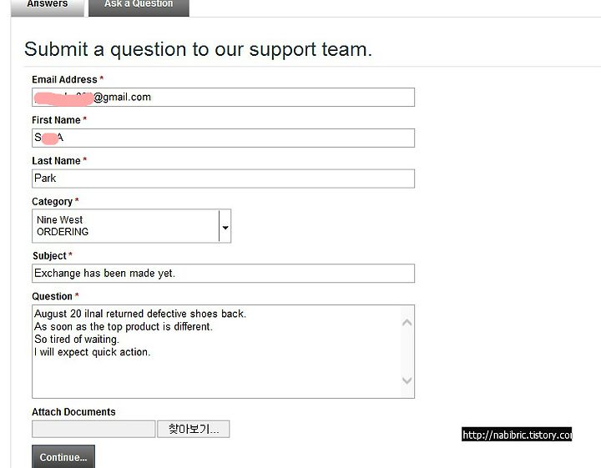Click the nabibric.tistory.com watermark link
Viewport: 601px width, 468px height.
517,435
